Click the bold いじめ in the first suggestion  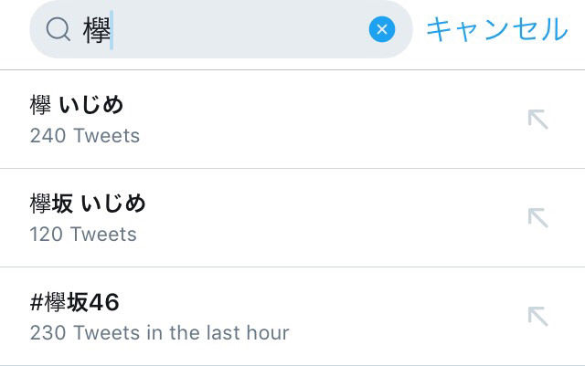[91, 106]
